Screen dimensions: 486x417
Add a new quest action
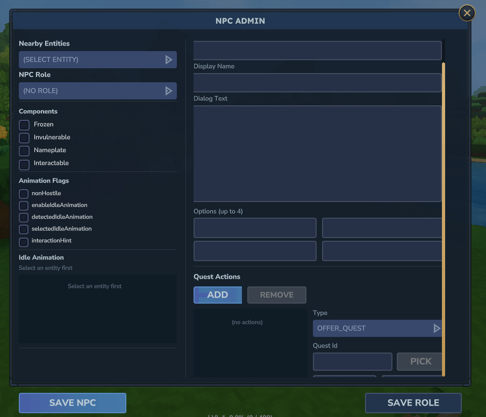(x=218, y=295)
